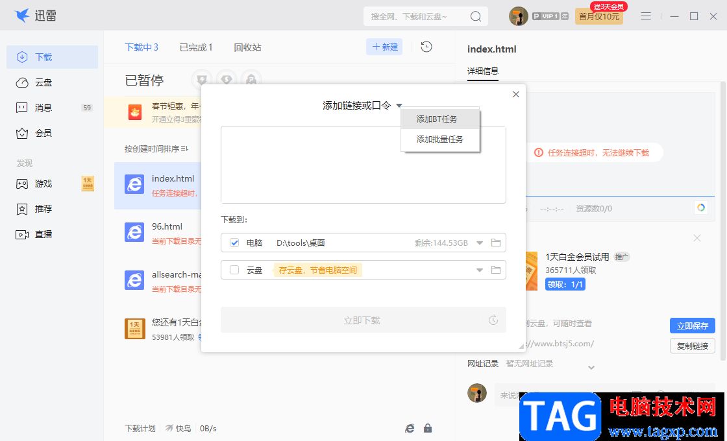Dismiss the 1天白金会员试用 promotion

(697, 238)
